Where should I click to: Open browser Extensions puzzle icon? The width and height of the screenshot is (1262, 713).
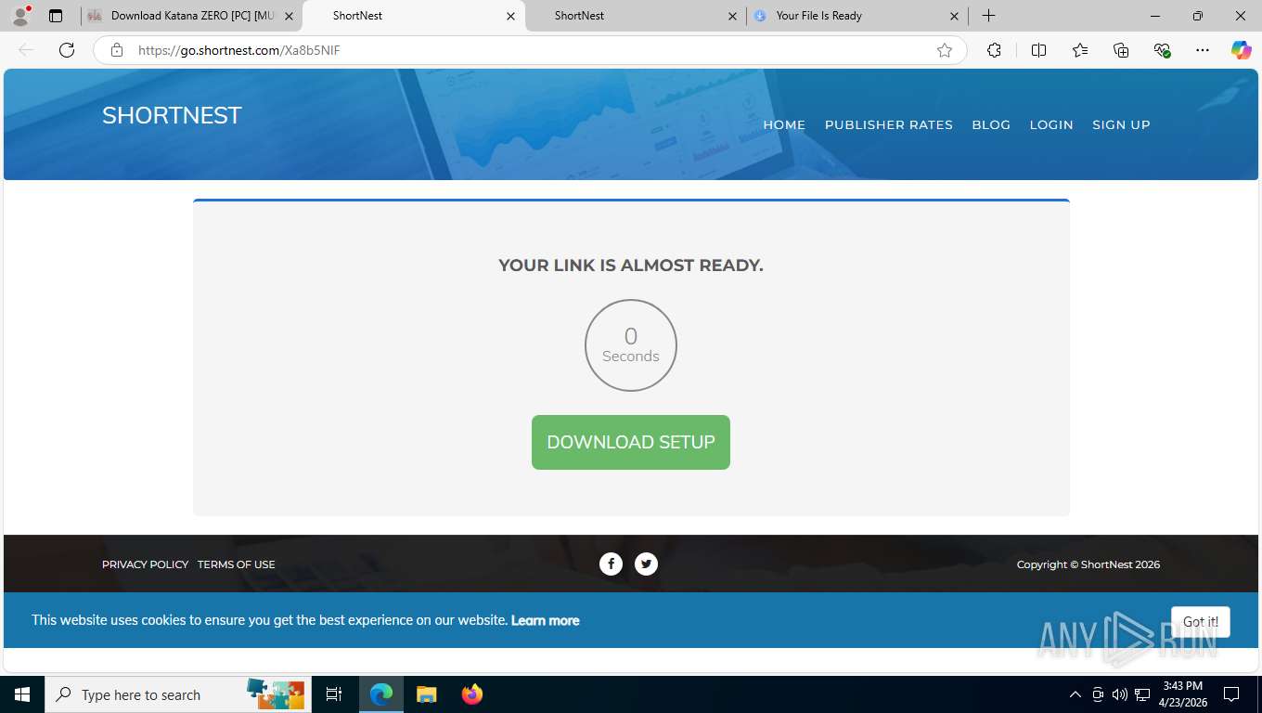(995, 50)
